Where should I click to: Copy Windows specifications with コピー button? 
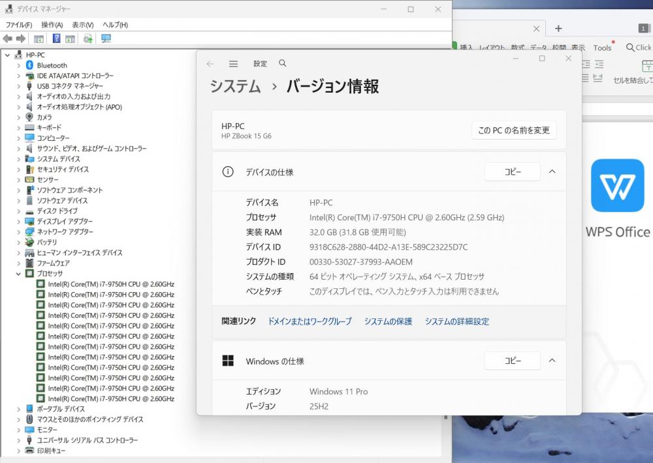(x=513, y=360)
